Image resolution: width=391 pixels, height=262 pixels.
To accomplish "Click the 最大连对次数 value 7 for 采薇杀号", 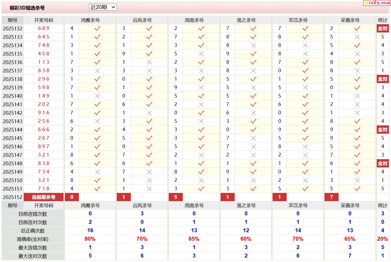I will coord(350,256).
